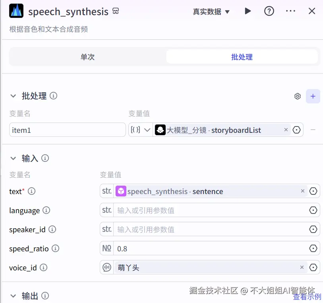323x303 pixels.
Task: Switch to the 单次 tab
Action: pyautogui.click(x=87, y=56)
